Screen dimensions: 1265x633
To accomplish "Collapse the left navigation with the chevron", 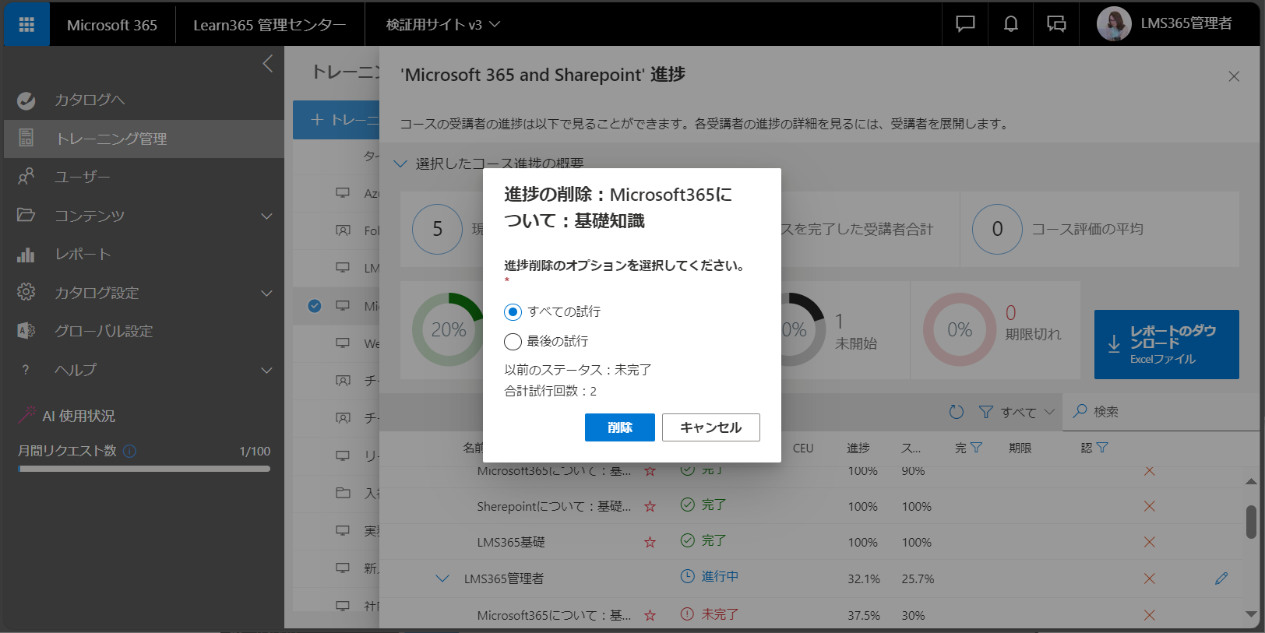I will point(268,64).
